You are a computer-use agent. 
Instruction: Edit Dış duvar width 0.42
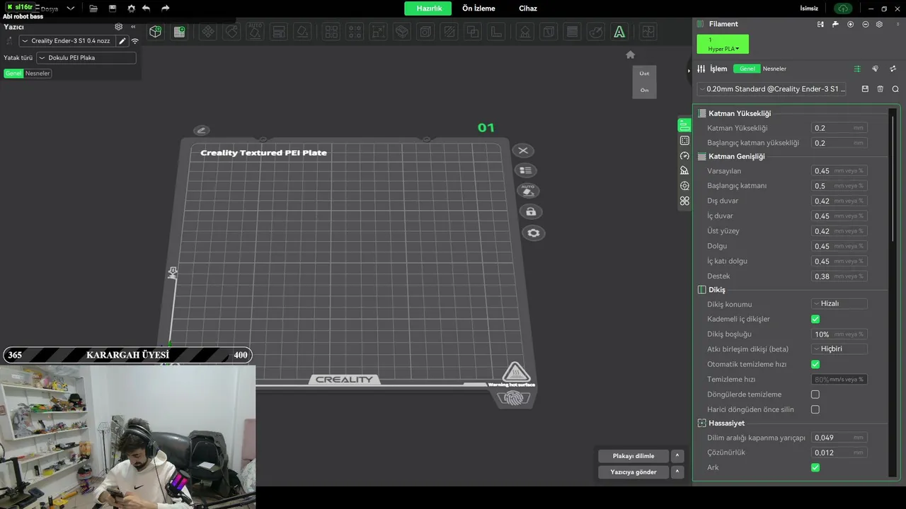(x=839, y=201)
